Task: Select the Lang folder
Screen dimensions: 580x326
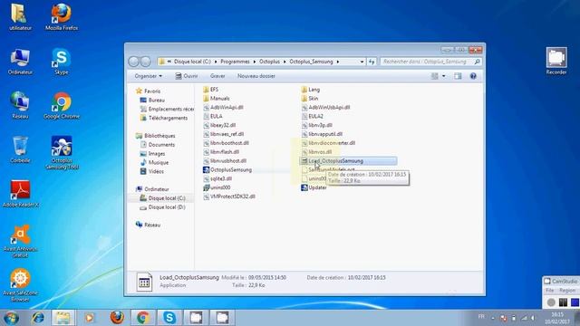Action: tap(310, 90)
